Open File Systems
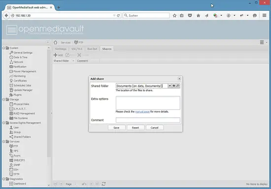The image size is (271, 189). click(x=19, y=118)
